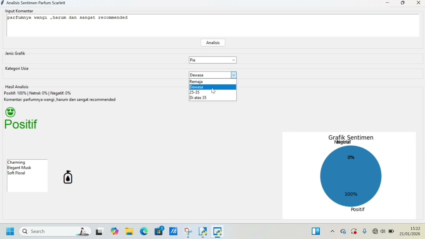
Task: Click the large green Positif label
Action: [21, 124]
